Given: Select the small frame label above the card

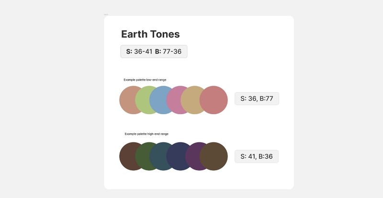Looking at the screenshot, I should pyautogui.click(x=106, y=14).
